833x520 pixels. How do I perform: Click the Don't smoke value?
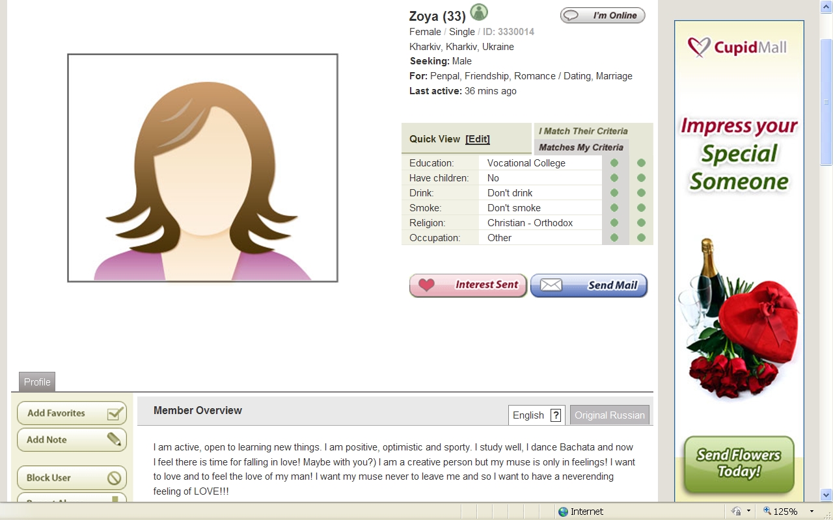click(514, 208)
